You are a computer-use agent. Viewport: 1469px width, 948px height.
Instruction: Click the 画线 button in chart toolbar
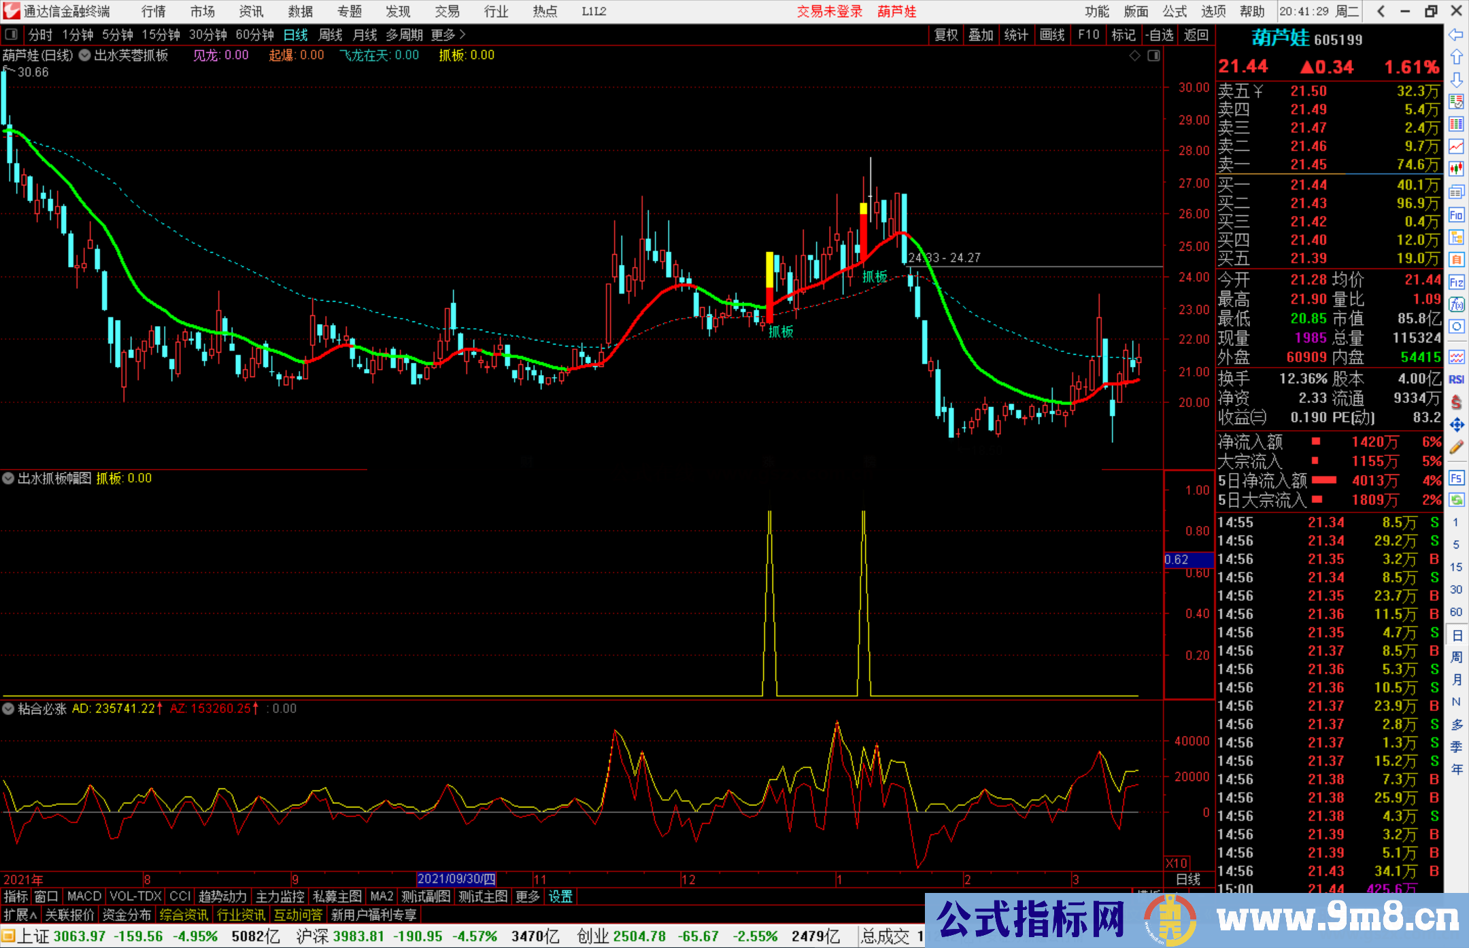coord(1052,35)
